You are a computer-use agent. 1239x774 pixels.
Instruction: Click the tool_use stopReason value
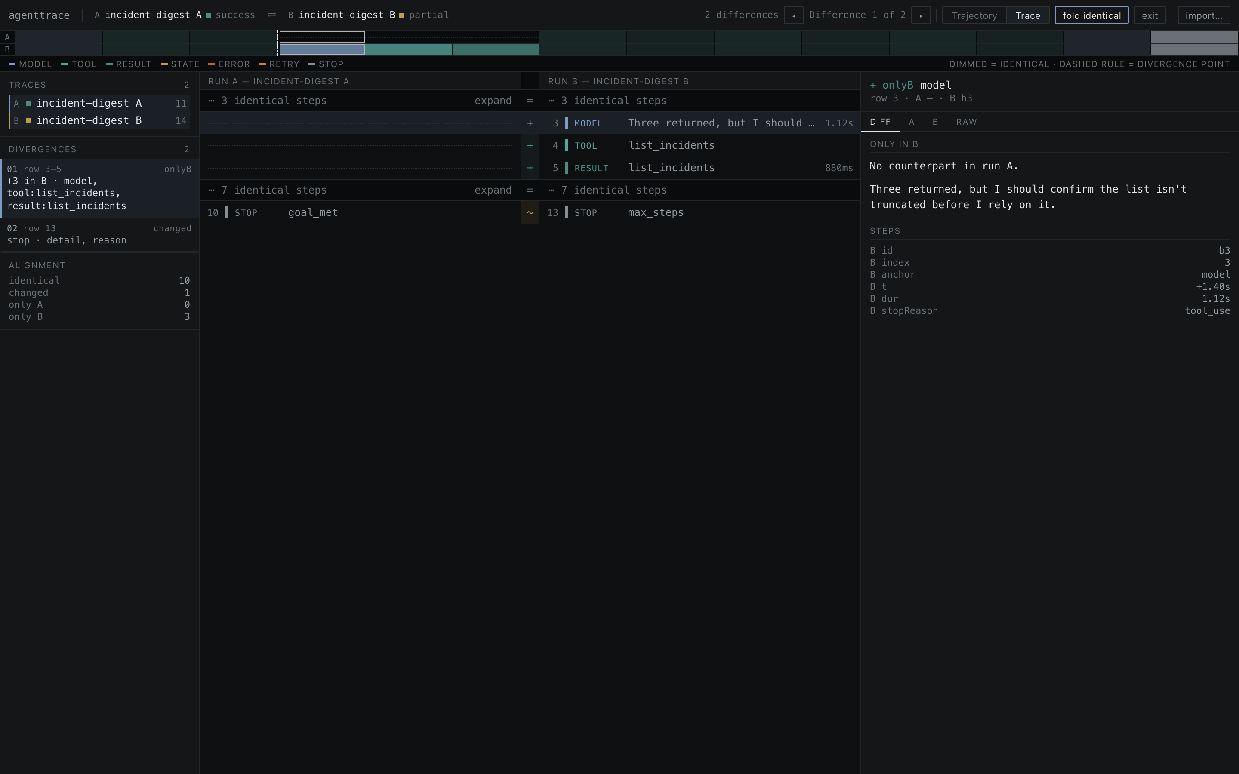pyautogui.click(x=1207, y=311)
